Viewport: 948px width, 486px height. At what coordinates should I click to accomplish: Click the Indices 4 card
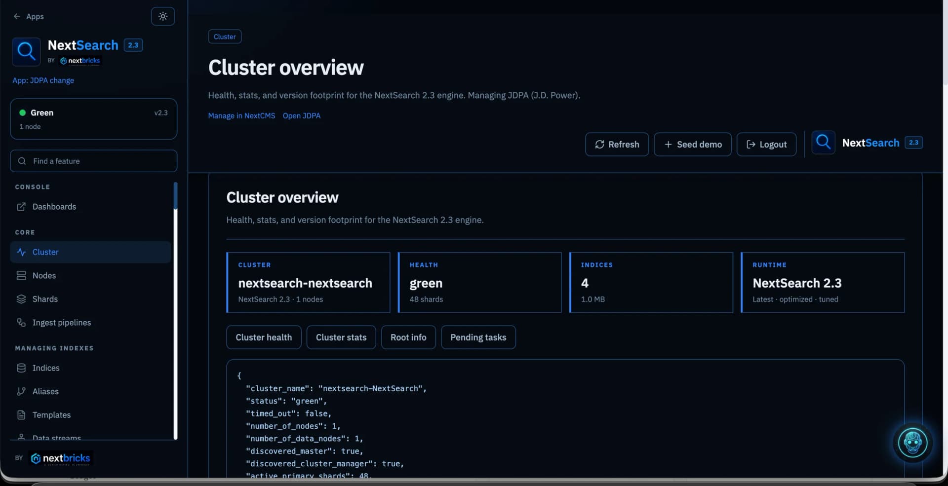651,282
